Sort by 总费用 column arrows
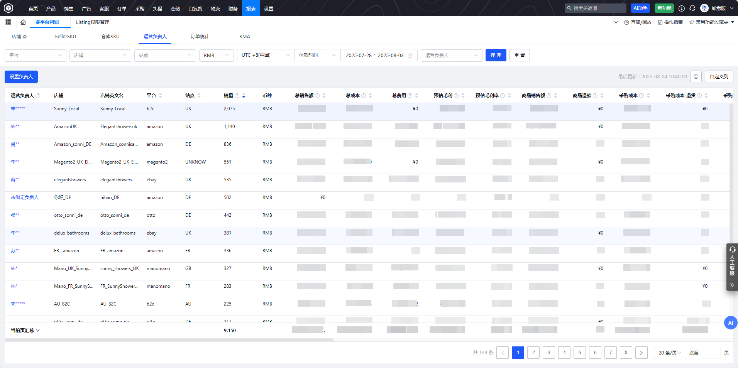The height and width of the screenshot is (368, 738). coord(416,96)
